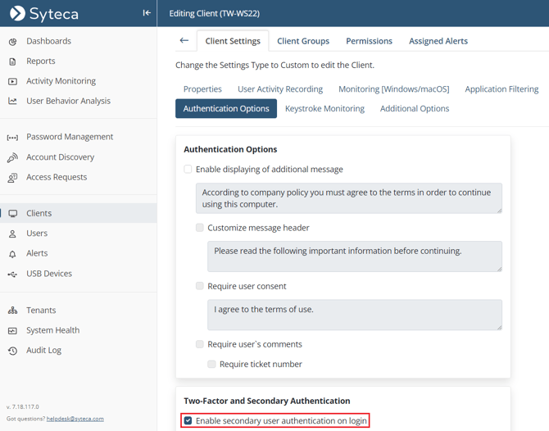Select the Keystroke Monitoring settings tab
Viewport: 549px width, 431px height.
click(324, 109)
